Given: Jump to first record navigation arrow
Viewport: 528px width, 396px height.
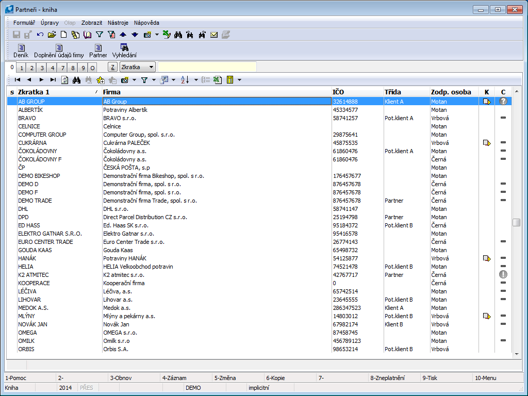Looking at the screenshot, I should [17, 80].
